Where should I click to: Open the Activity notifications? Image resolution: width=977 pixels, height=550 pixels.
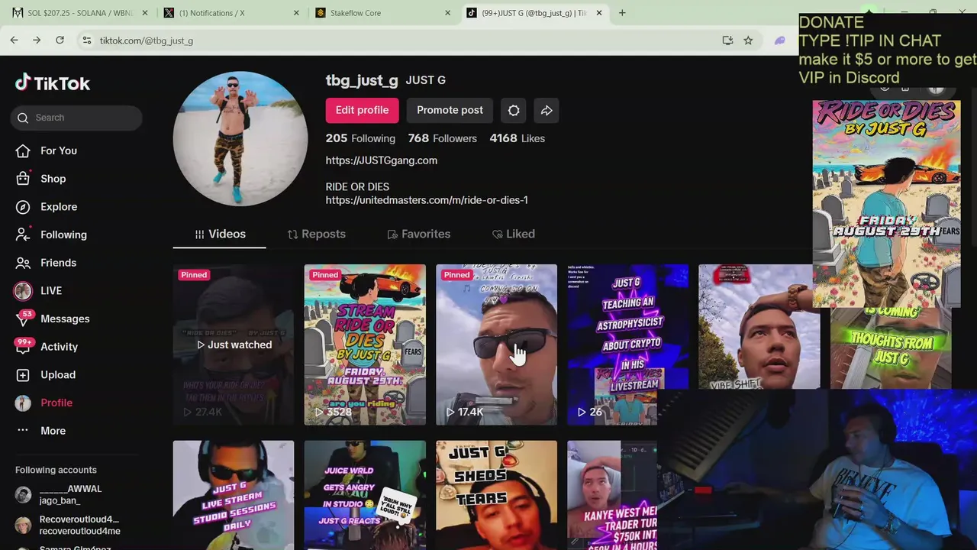point(59,347)
